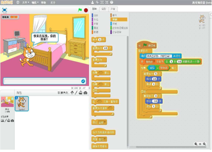Switch to the 脚本 tab
The height and width of the screenshot is (152, 212).
pyautogui.click(x=94, y=9)
